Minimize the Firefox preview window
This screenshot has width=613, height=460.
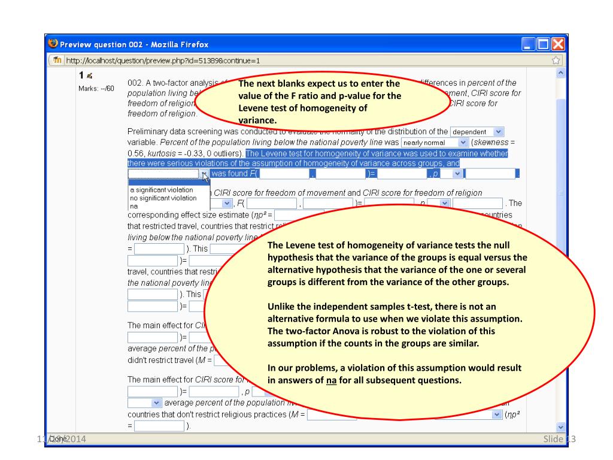528,44
